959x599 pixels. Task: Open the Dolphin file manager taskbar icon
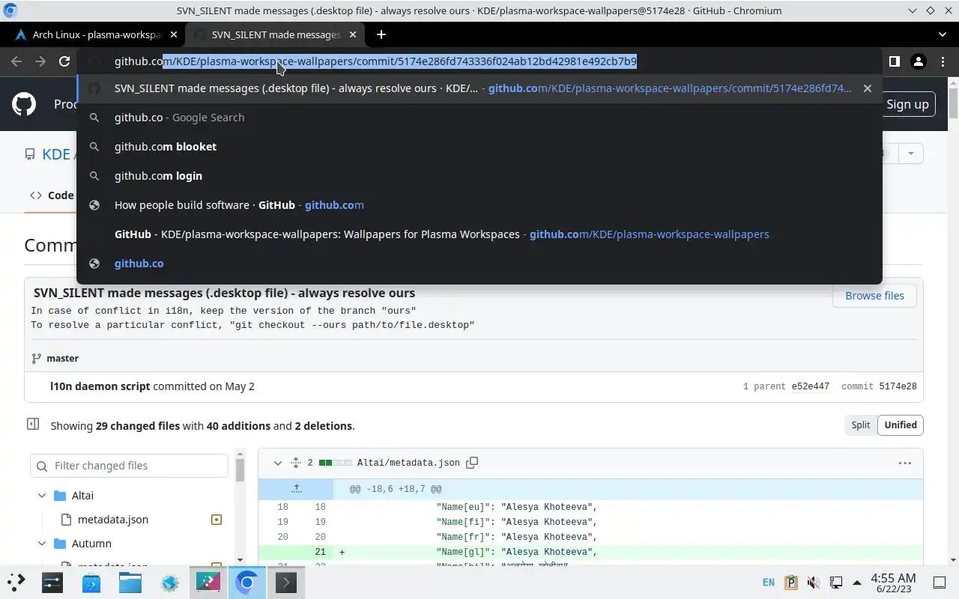click(130, 582)
